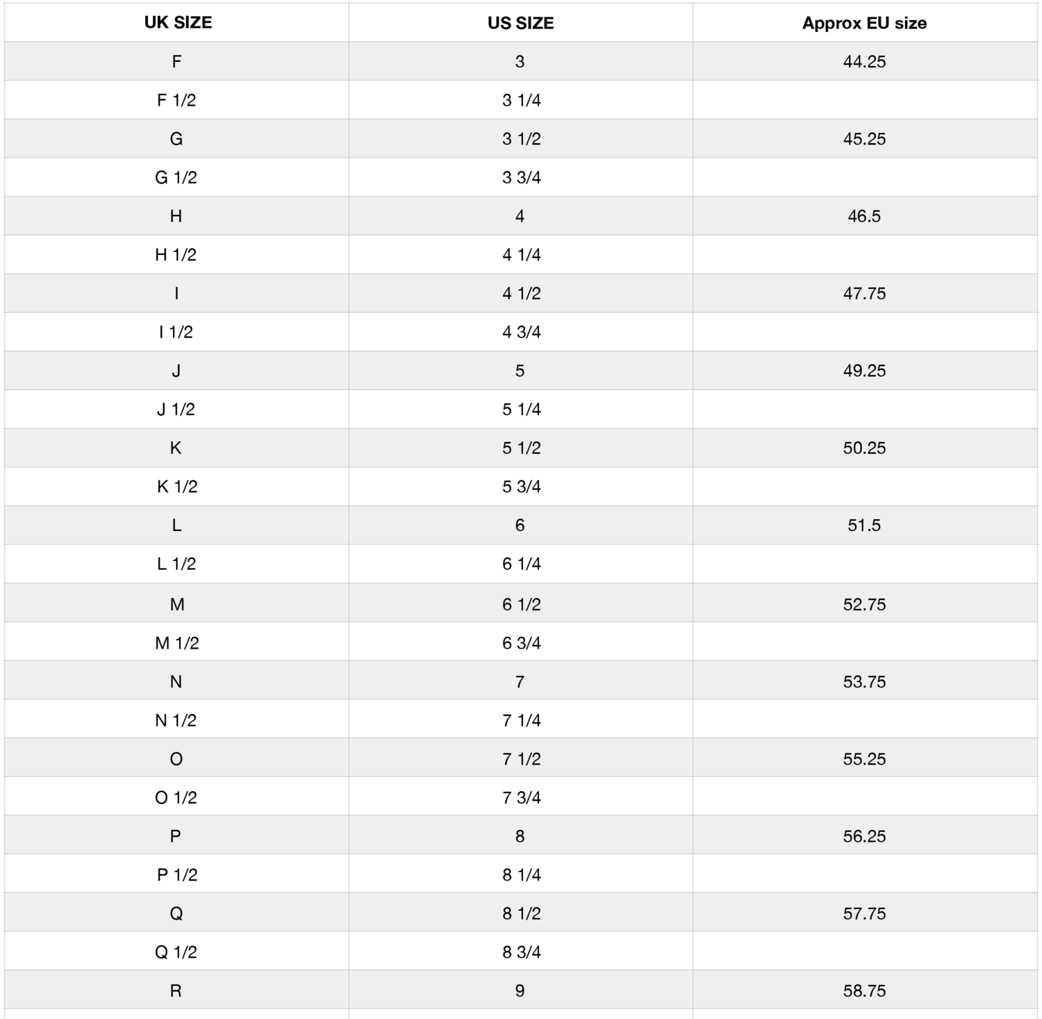Select the UK size J cell
Screen dimensions: 1042x1019
(176, 371)
